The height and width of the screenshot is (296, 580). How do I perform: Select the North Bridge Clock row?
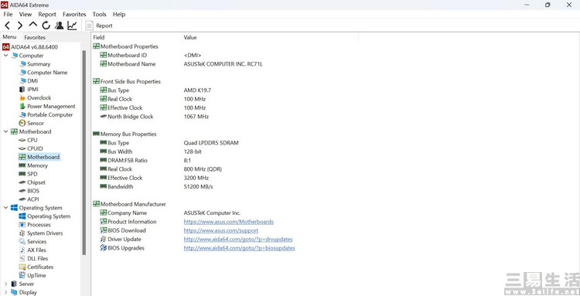[154, 117]
